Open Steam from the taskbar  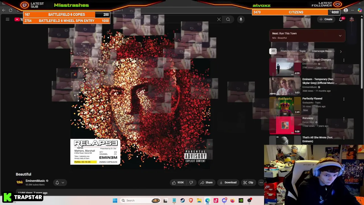click(x=183, y=200)
